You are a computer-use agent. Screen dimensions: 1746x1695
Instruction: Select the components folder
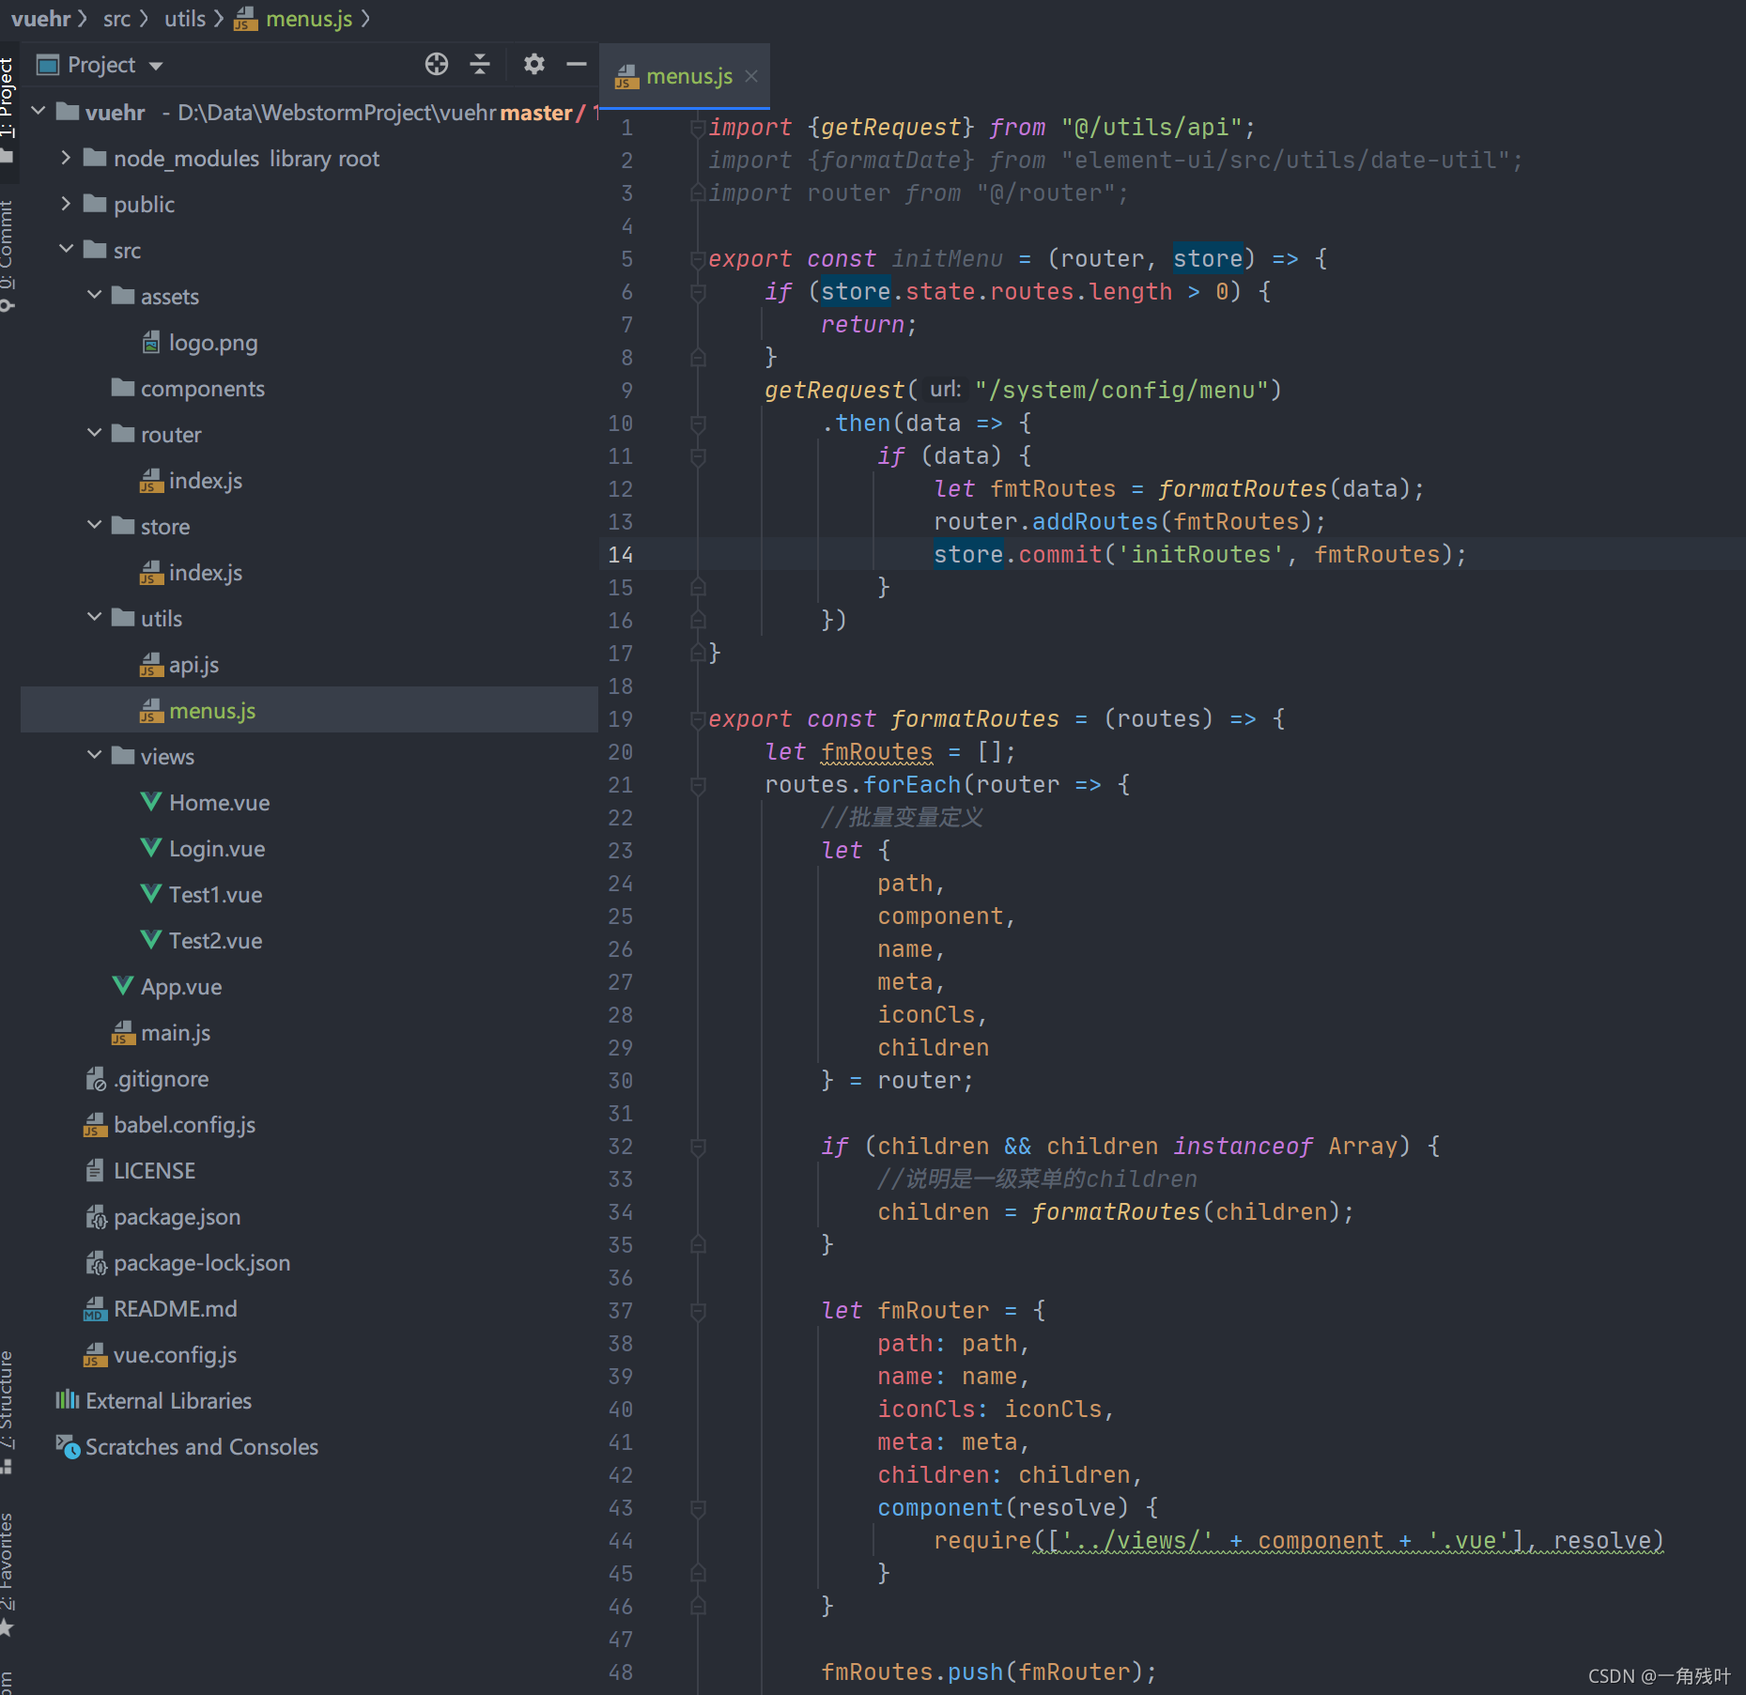pyautogui.click(x=188, y=389)
